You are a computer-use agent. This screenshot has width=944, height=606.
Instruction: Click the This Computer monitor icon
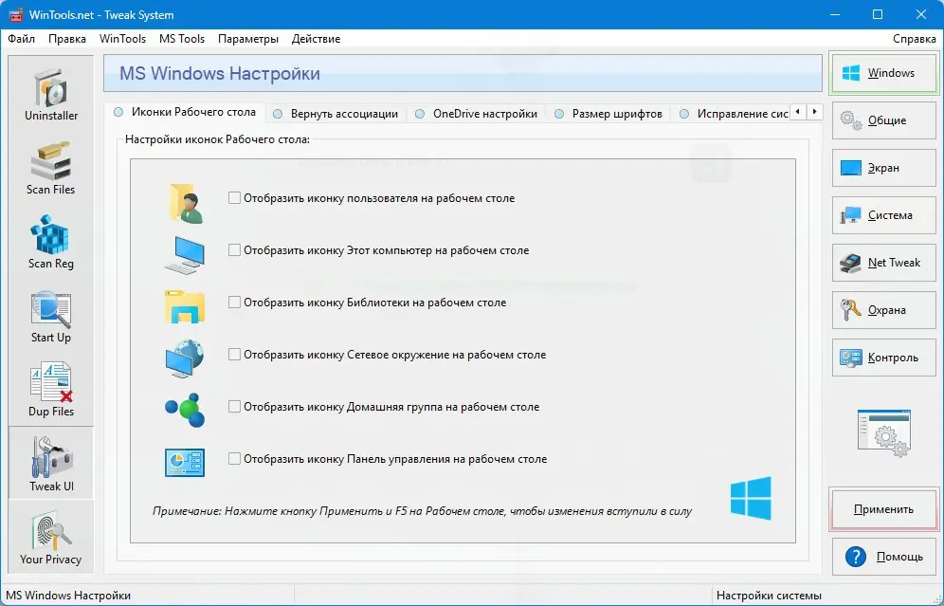point(185,255)
